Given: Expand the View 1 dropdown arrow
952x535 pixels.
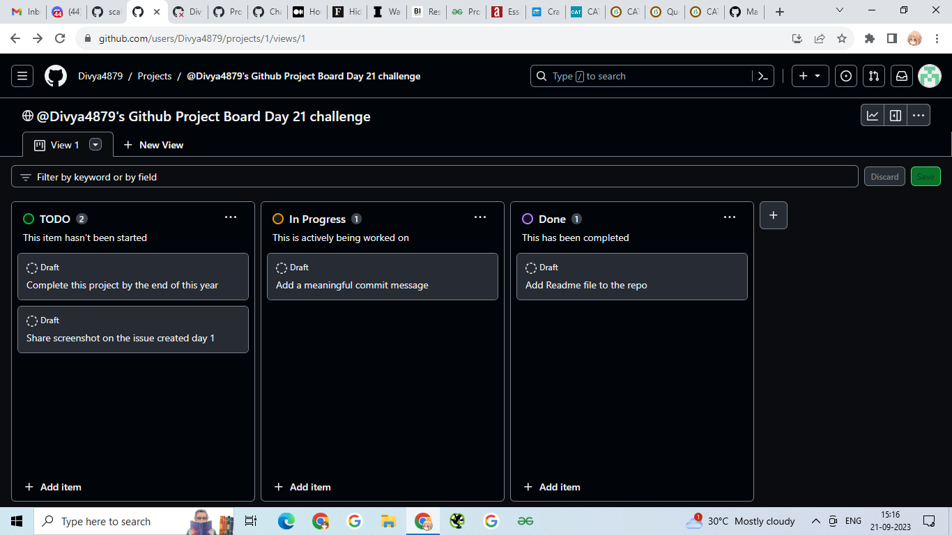Looking at the screenshot, I should [x=95, y=144].
